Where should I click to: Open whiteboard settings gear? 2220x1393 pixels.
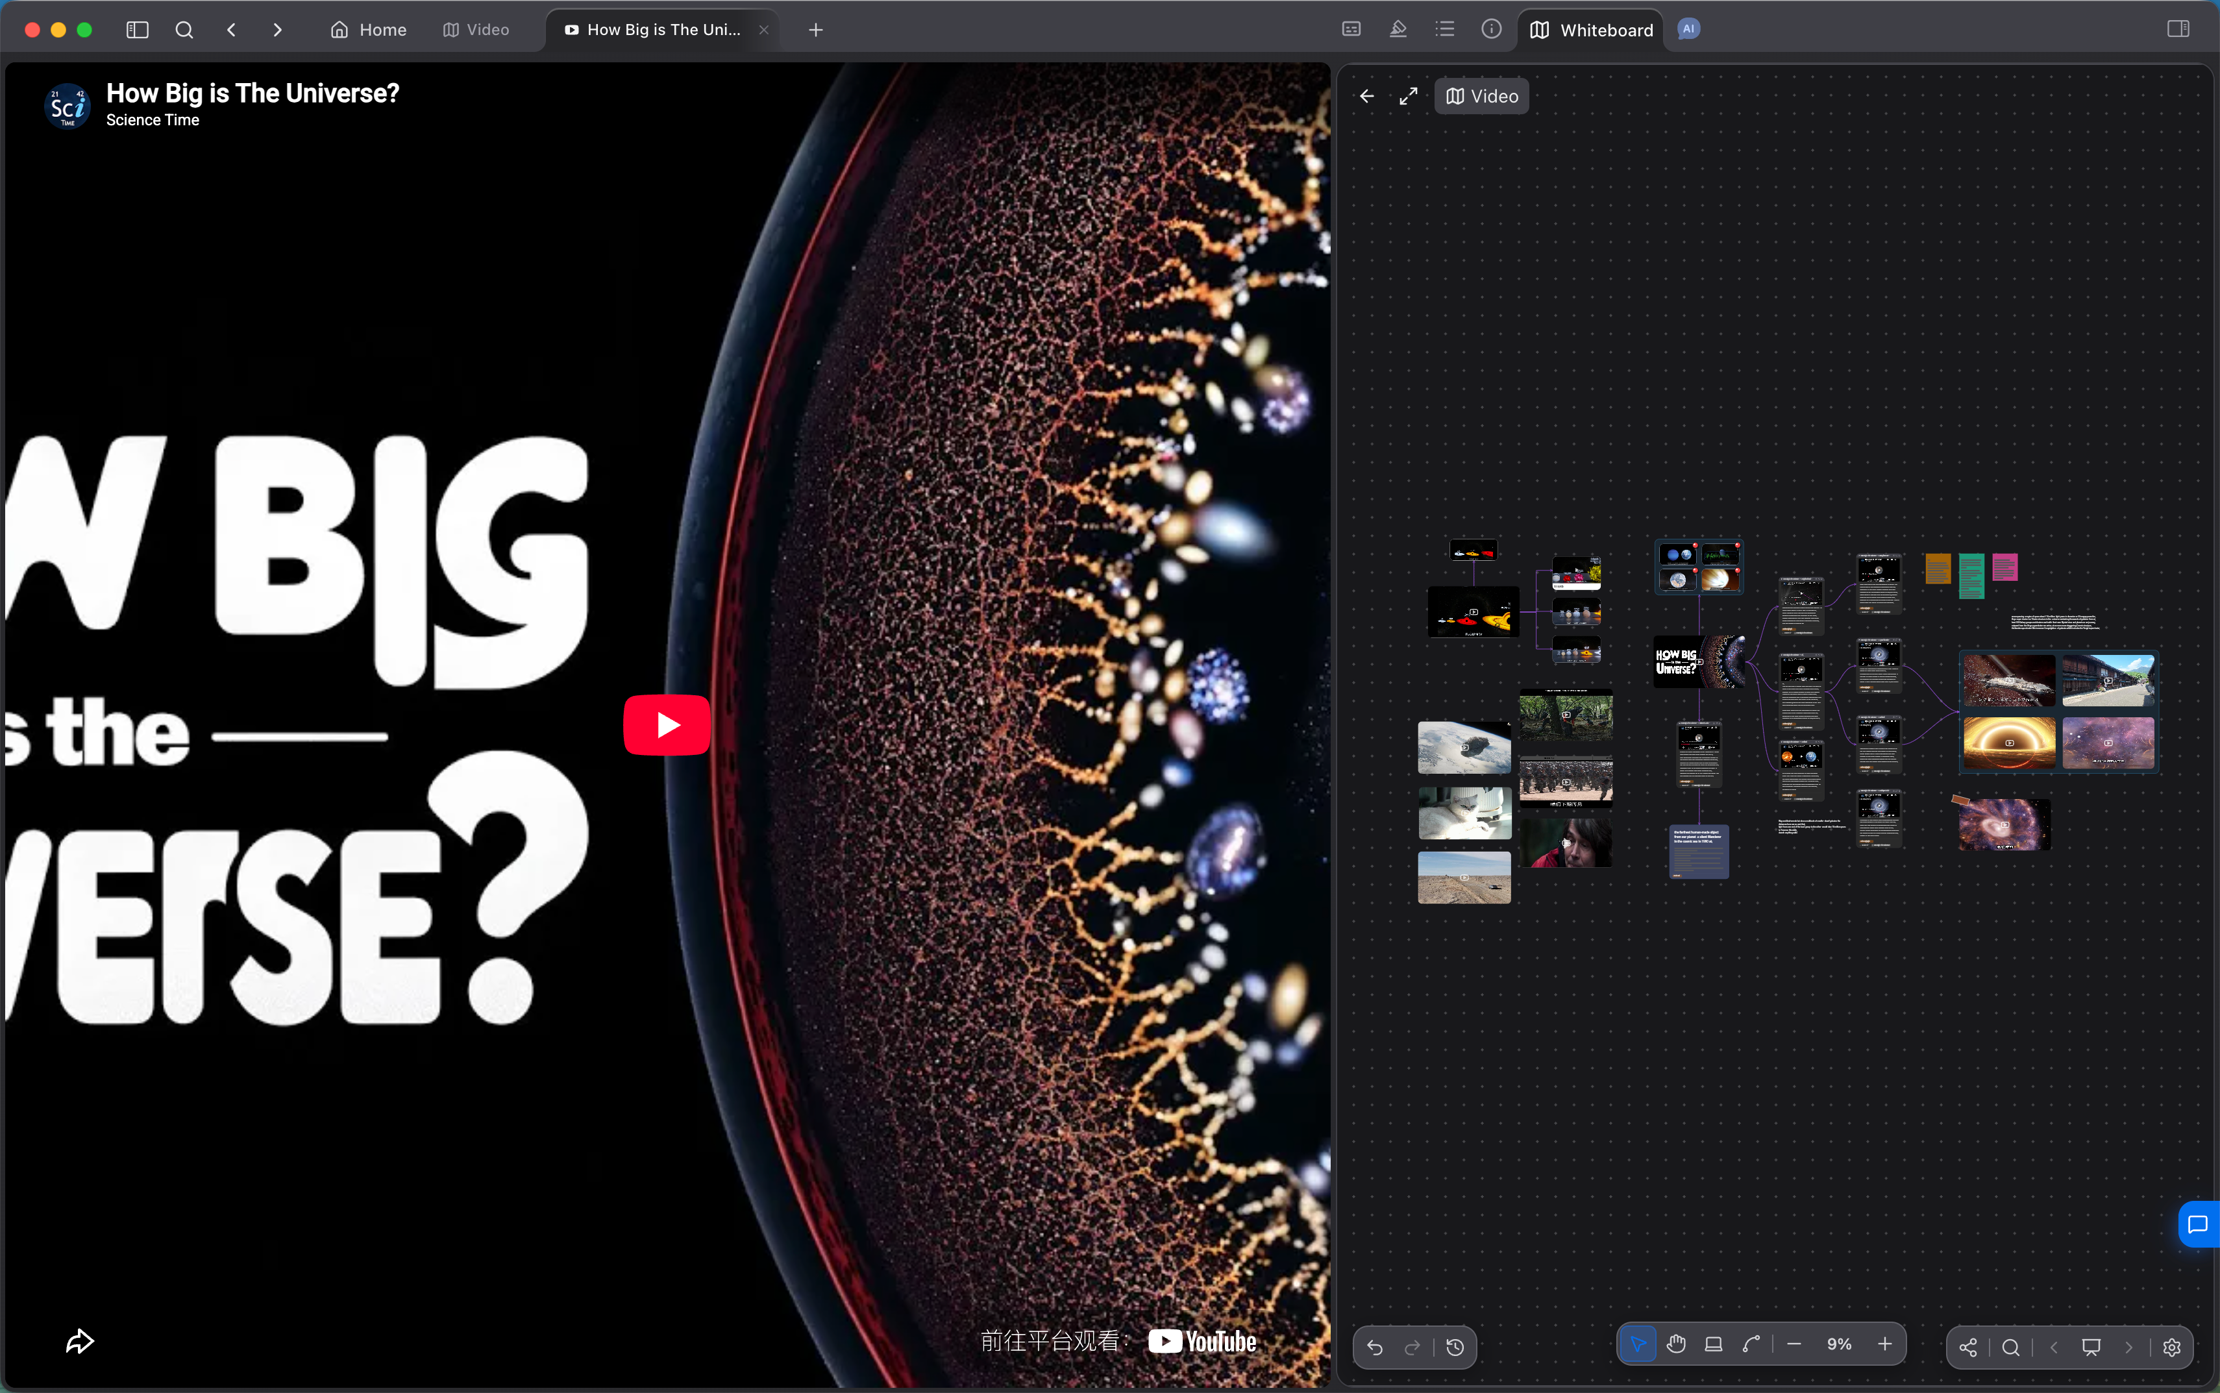[2172, 1347]
